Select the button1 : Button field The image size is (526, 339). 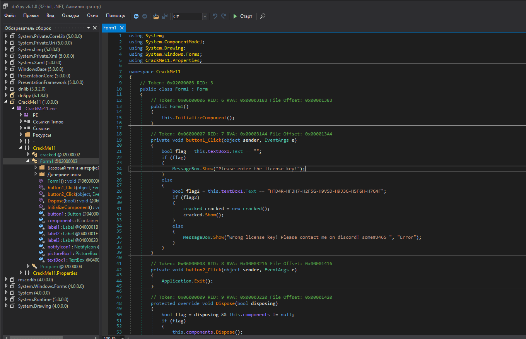[x=73, y=214]
